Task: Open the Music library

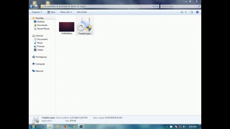Action: (x=40, y=43)
